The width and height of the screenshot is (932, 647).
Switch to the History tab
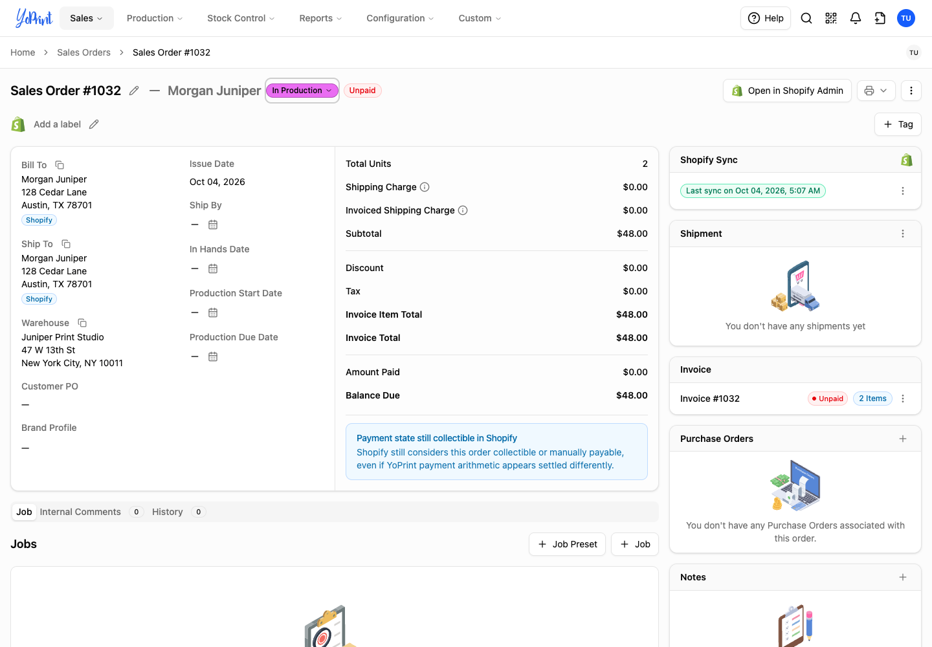pyautogui.click(x=178, y=512)
